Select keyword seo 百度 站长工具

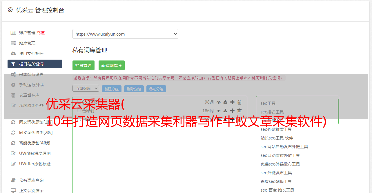click(x=277, y=190)
